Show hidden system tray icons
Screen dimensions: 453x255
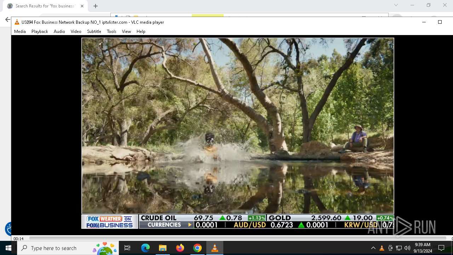coord(373,248)
